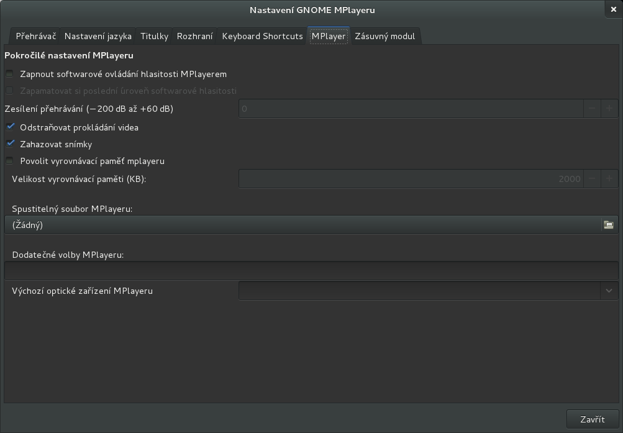Viewport: 623px width, 433px height.
Task: Select the MPlayer tab
Action: pos(328,36)
